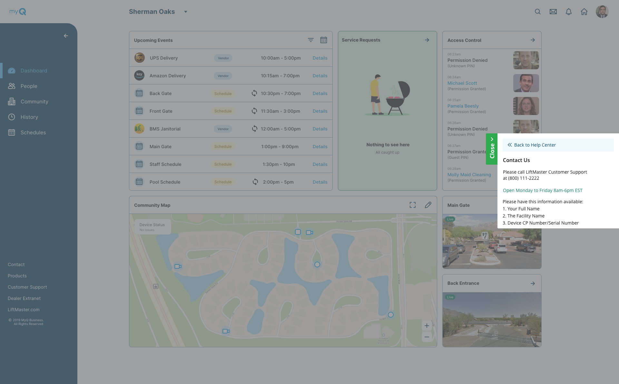Open Back Entrance camera arrow
This screenshot has width=619, height=384.
(533, 283)
